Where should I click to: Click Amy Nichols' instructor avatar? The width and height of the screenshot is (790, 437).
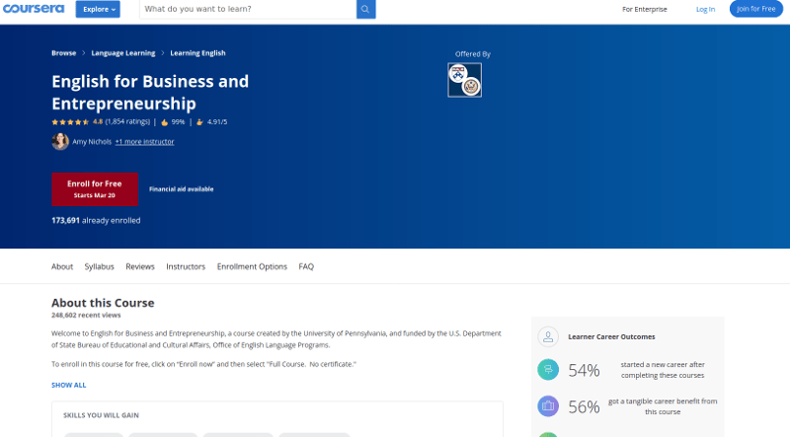tap(60, 141)
